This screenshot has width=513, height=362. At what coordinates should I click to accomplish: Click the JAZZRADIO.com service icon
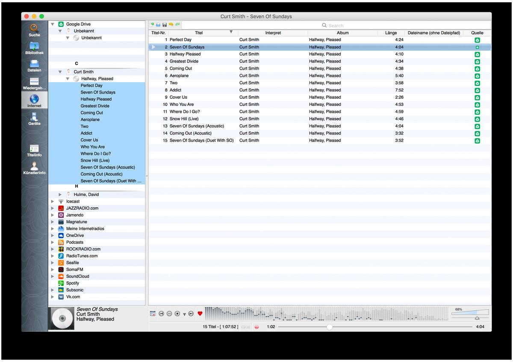pos(61,208)
